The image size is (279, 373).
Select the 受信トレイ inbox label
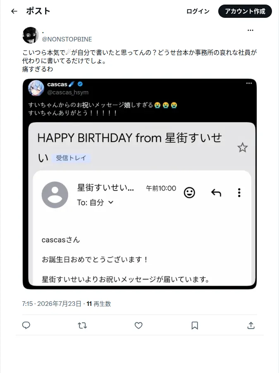click(x=71, y=158)
